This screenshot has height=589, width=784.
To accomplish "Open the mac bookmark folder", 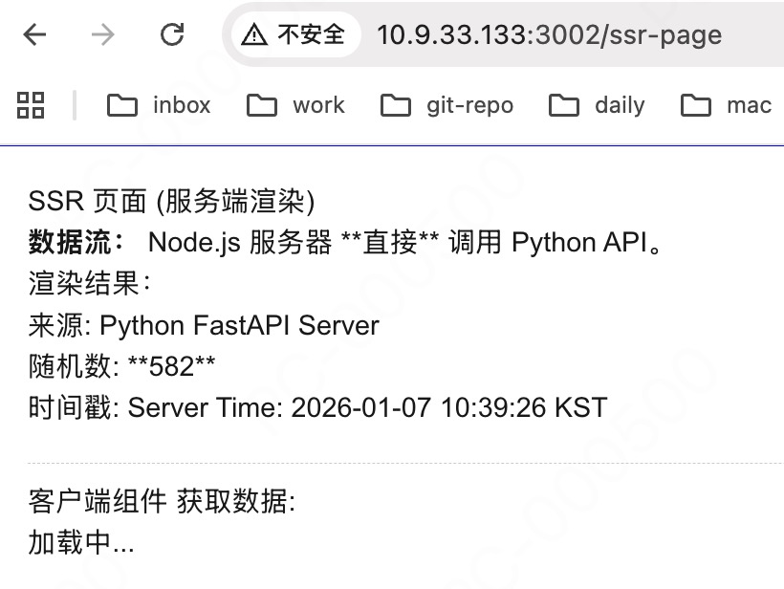I will 727,105.
